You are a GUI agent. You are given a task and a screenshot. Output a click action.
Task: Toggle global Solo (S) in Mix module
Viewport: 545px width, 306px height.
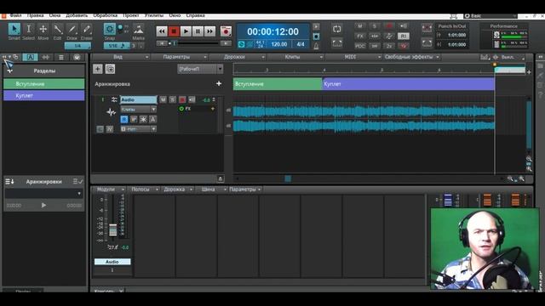[x=375, y=26]
